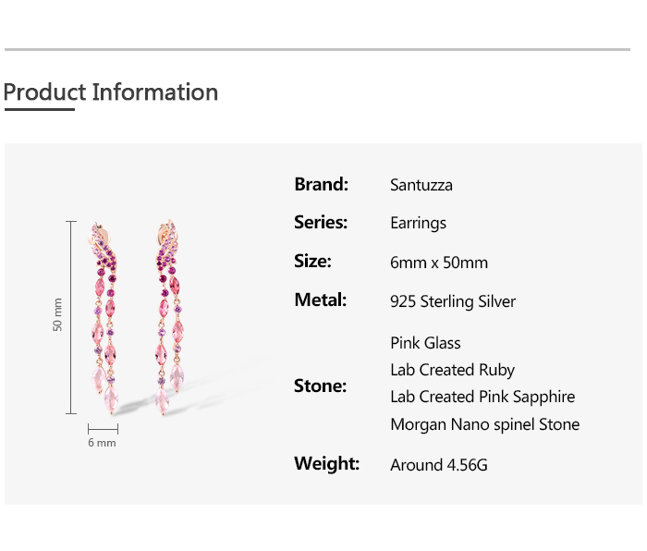Select the Weight label

(326, 464)
